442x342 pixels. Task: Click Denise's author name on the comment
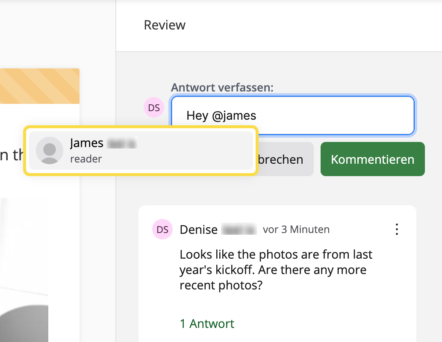[199, 230]
